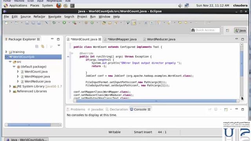Image resolution: width=251 pixels, height=141 pixels.
Task: Click the Search flashlight toolbar icon
Action: (x=116, y=23)
